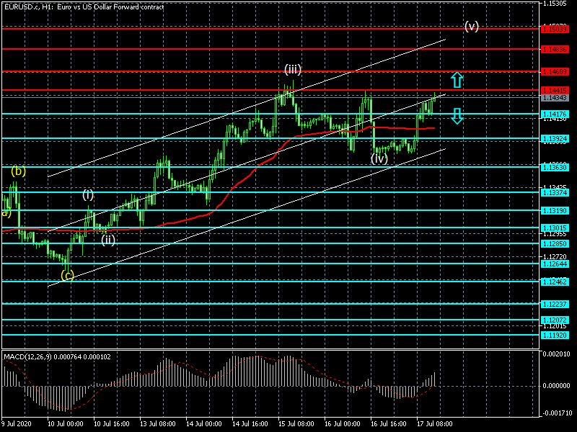
Task: Select the (v) wave label
Action: (x=472, y=26)
